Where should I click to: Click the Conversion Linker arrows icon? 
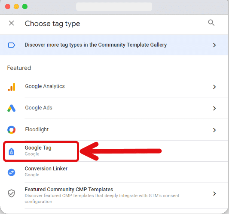pyautogui.click(x=12, y=172)
